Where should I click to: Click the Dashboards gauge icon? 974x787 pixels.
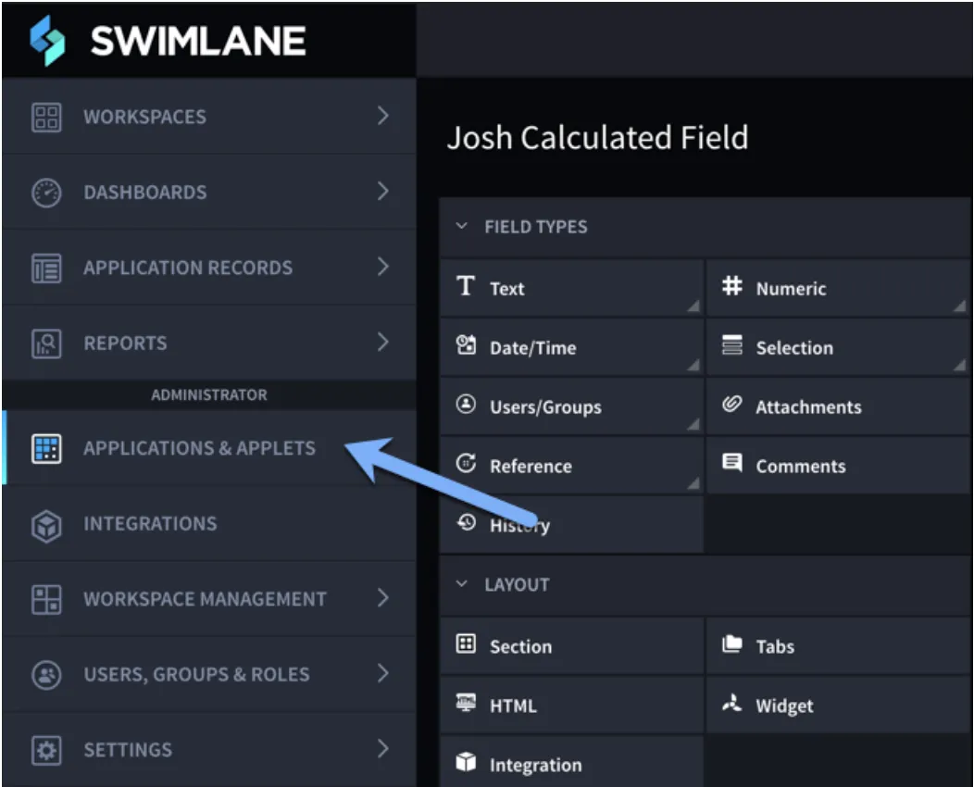tap(46, 193)
